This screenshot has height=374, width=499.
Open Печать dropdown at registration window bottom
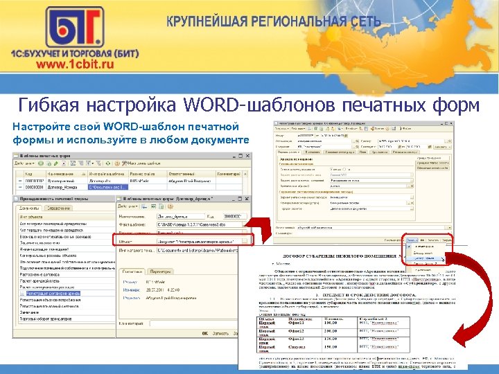412,240
